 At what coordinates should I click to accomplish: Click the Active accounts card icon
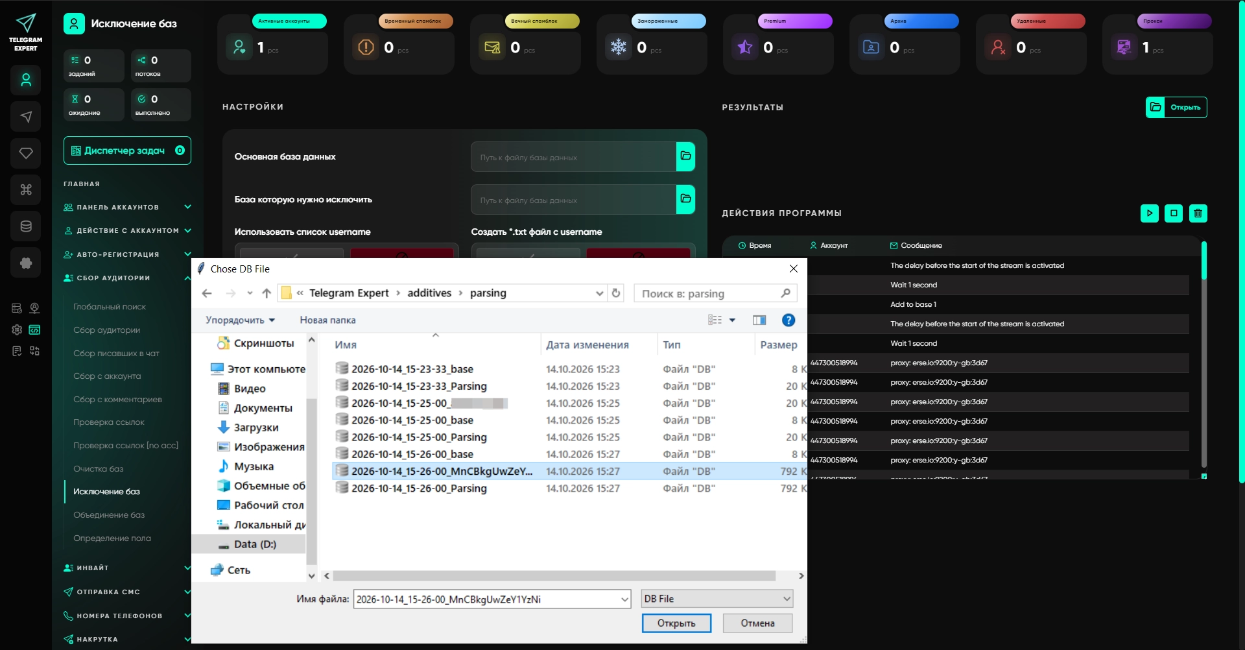click(x=239, y=47)
